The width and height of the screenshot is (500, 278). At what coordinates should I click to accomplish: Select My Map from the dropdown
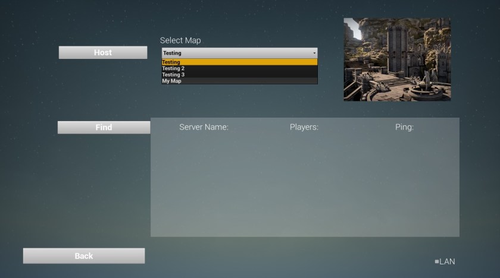pos(239,81)
